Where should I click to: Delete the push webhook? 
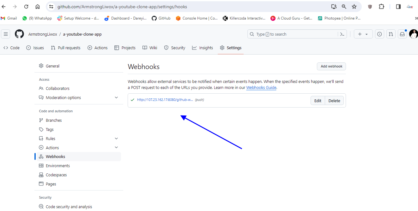tap(334, 101)
